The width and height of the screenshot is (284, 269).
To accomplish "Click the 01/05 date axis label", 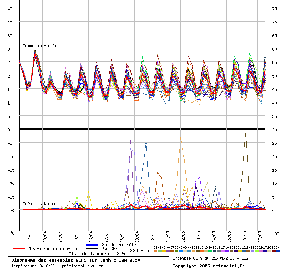I will point(168,236).
